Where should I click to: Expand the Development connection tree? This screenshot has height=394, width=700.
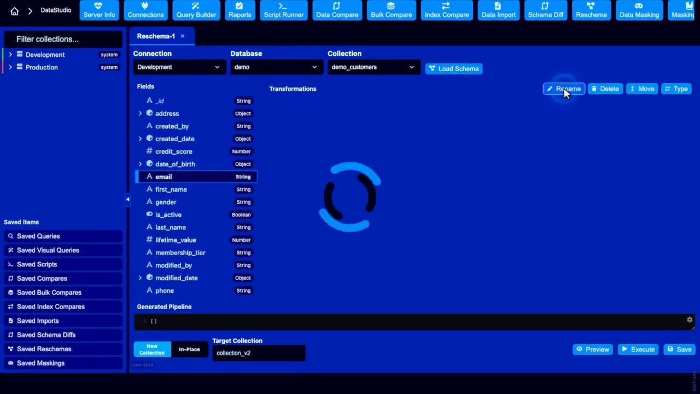10,55
